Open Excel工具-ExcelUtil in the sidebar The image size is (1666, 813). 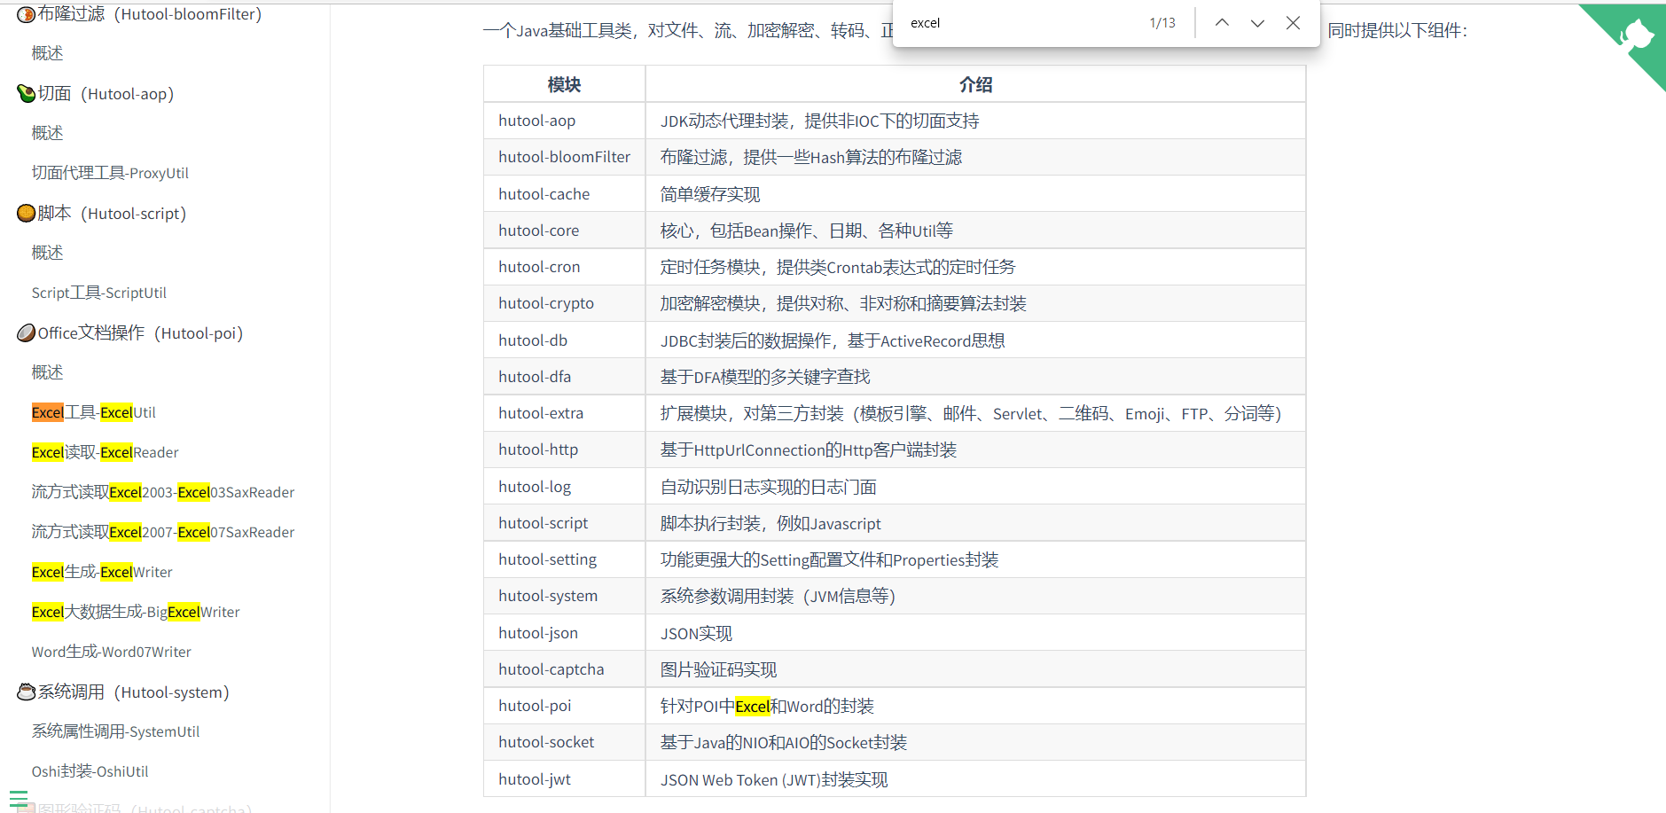[93, 412]
